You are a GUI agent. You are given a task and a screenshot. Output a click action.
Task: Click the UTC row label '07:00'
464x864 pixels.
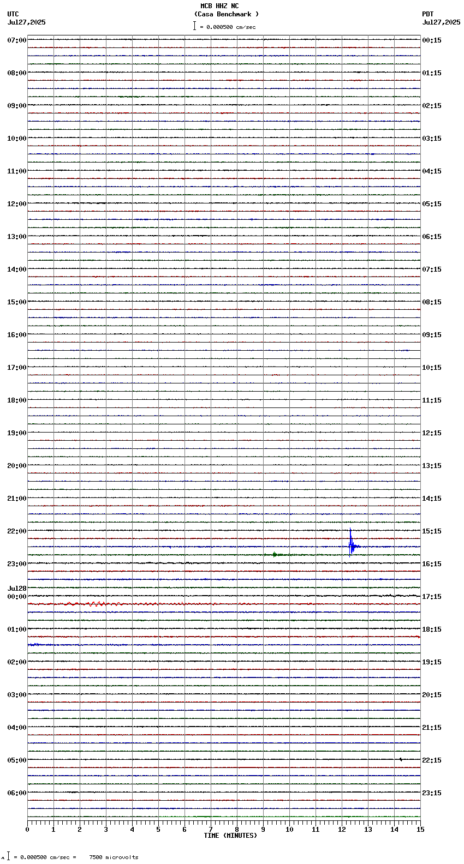17,40
